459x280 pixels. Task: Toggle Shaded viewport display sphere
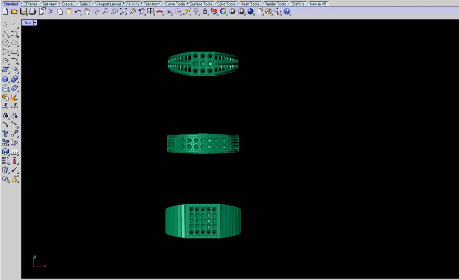point(232,11)
